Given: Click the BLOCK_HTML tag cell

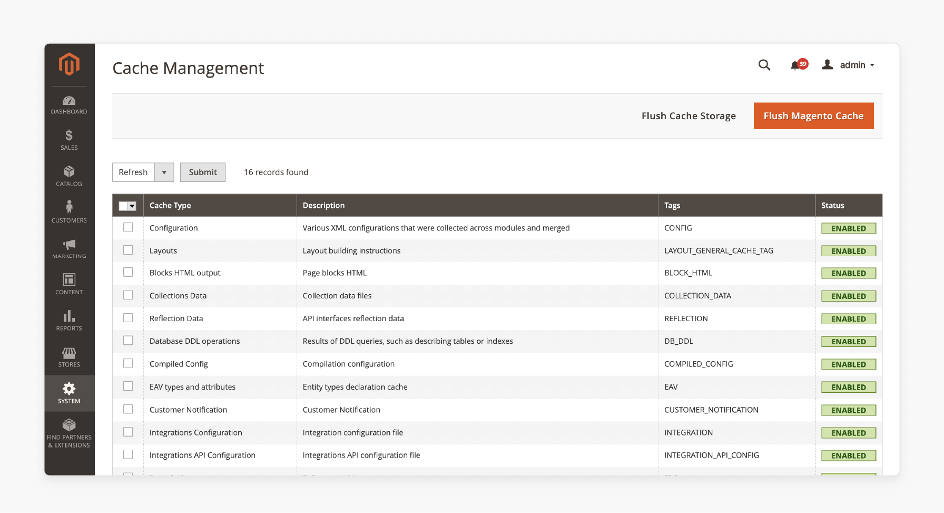Looking at the screenshot, I should (688, 273).
